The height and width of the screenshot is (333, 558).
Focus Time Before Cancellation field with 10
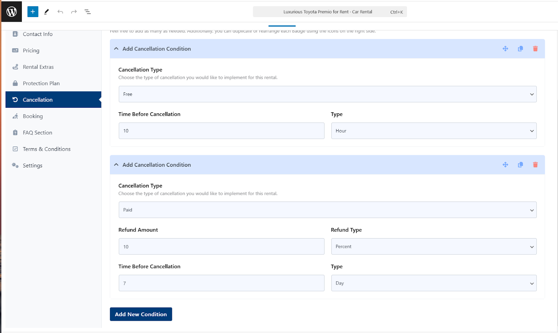click(x=221, y=131)
